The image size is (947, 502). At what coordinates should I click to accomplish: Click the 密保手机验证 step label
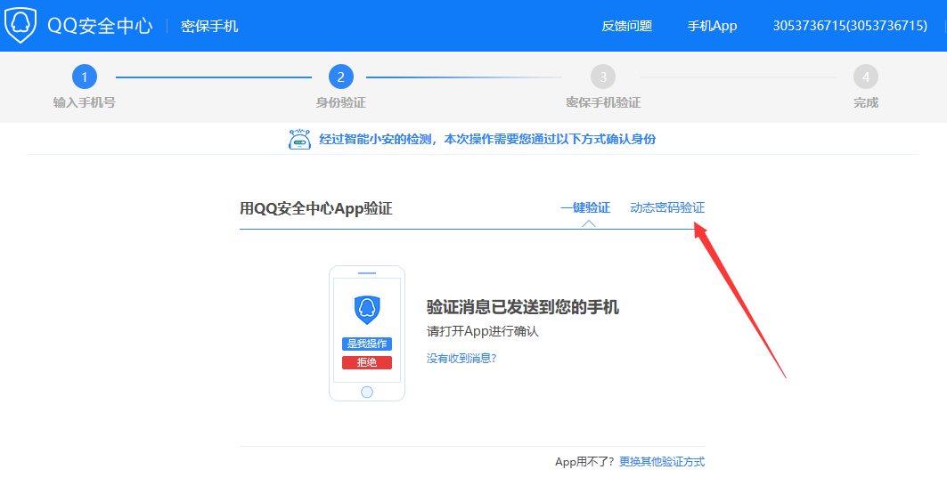pos(603,102)
